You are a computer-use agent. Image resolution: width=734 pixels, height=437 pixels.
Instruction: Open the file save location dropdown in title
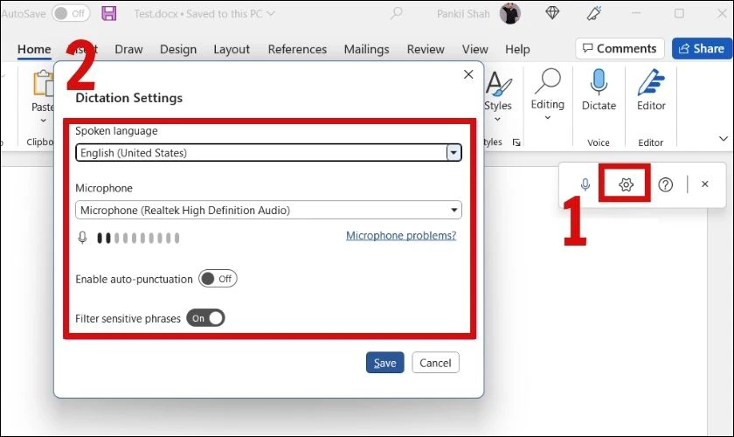[x=271, y=14]
